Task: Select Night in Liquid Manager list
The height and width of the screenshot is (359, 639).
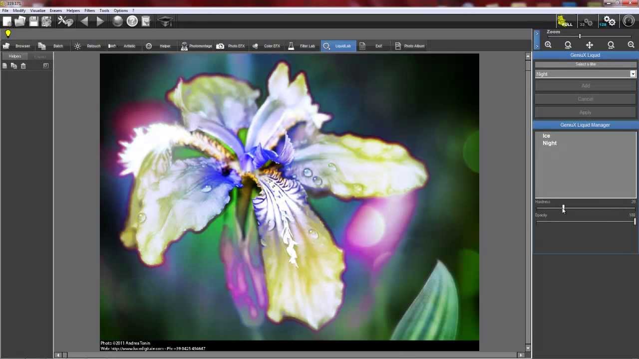Action: (x=550, y=143)
